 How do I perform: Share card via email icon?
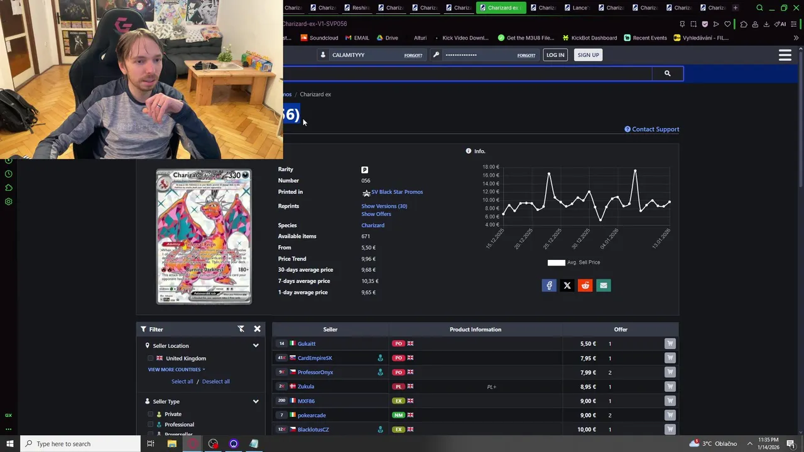coord(603,286)
